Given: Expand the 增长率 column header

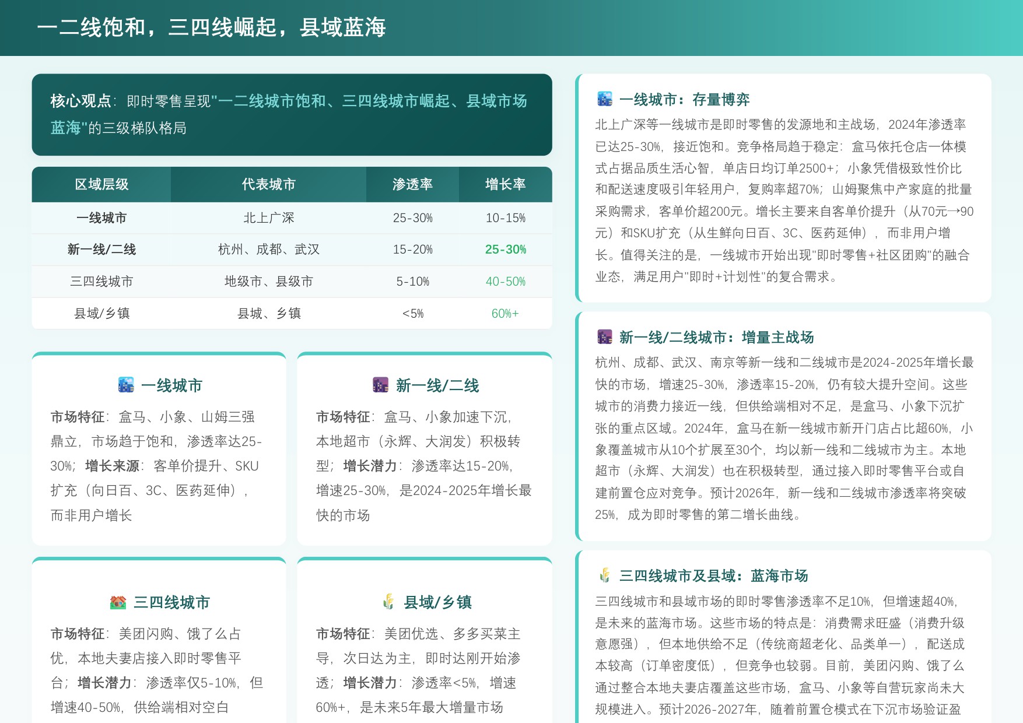Looking at the screenshot, I should tap(505, 185).
